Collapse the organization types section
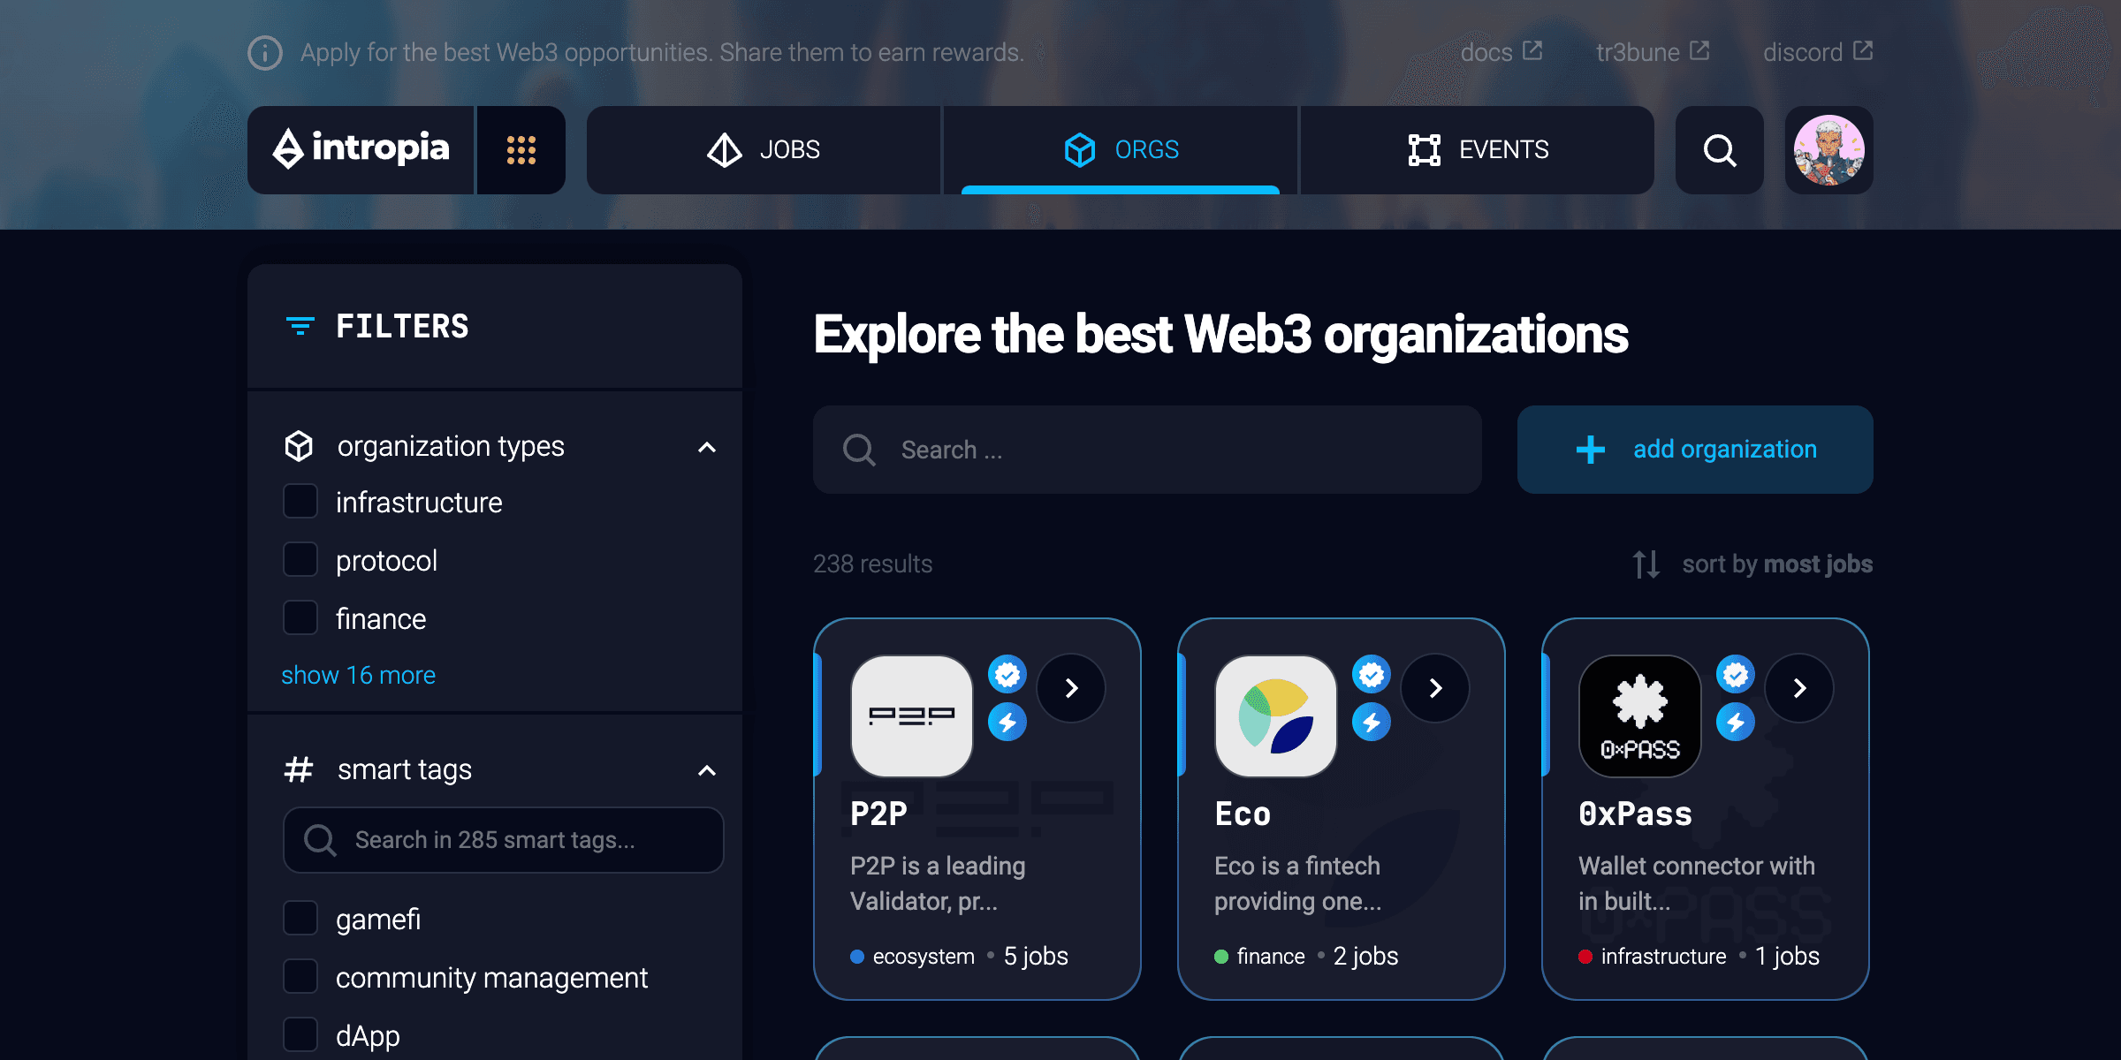The height and width of the screenshot is (1060, 2121). (x=706, y=447)
